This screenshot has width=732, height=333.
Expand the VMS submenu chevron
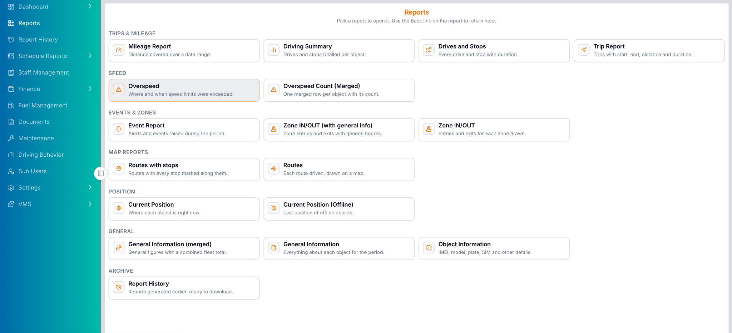90,204
